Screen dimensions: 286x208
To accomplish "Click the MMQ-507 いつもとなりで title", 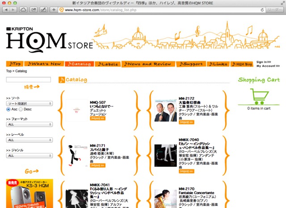I will (101, 106).
